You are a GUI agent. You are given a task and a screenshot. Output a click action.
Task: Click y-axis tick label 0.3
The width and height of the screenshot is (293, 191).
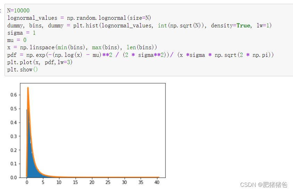(14, 136)
